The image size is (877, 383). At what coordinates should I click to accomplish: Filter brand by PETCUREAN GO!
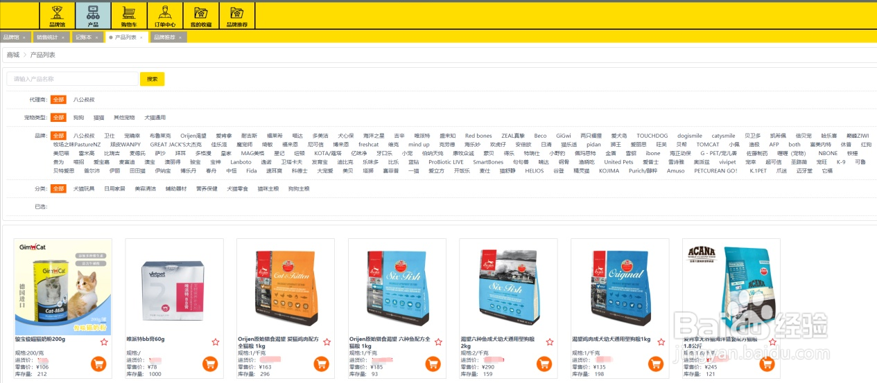tap(715, 170)
